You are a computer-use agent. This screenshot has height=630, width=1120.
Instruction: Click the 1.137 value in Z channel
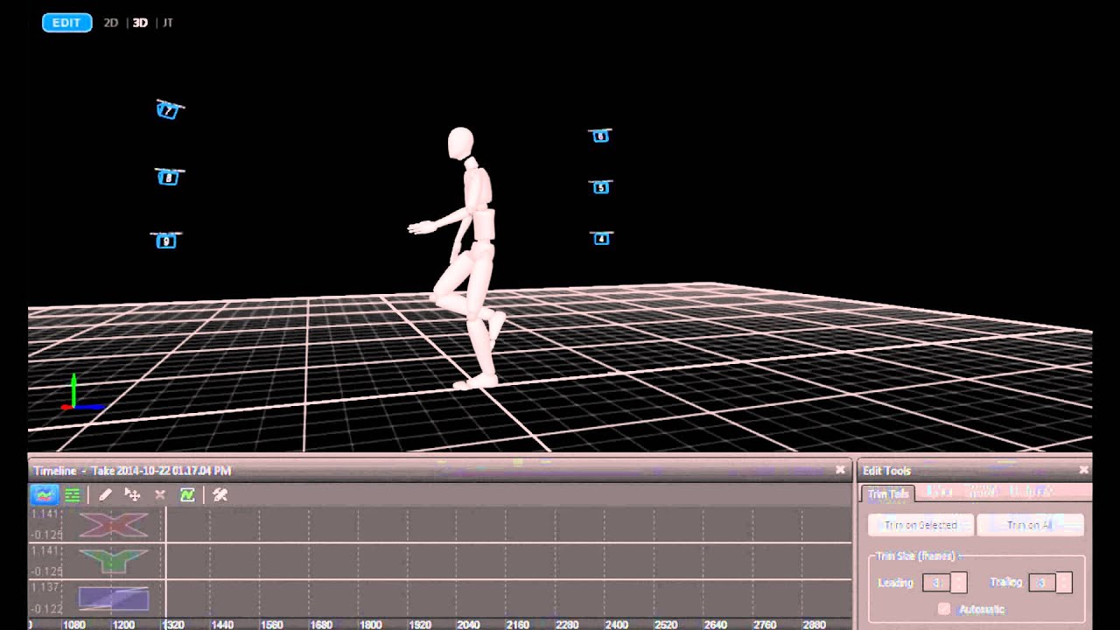(x=45, y=587)
